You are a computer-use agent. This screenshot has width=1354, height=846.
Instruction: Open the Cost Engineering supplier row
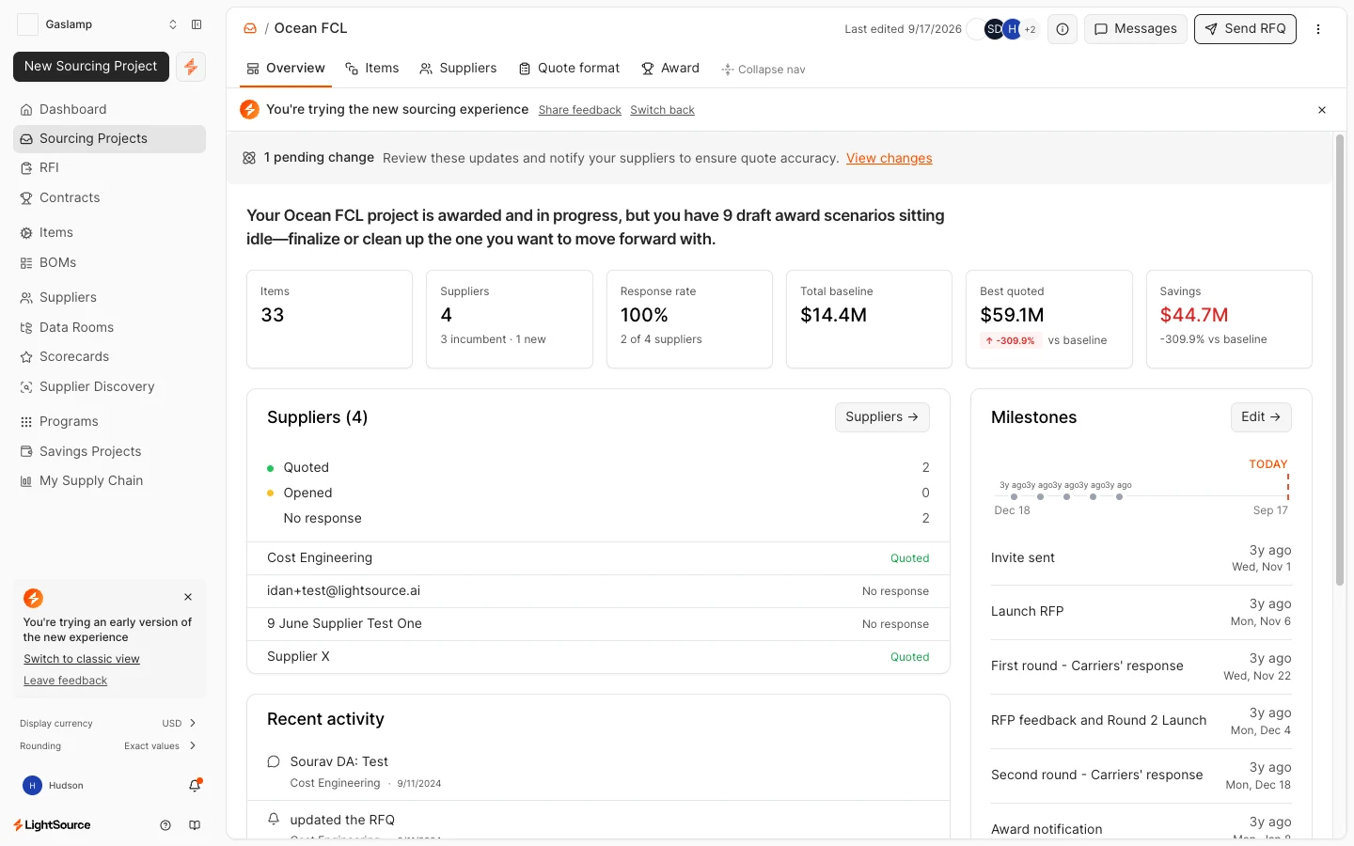point(598,558)
